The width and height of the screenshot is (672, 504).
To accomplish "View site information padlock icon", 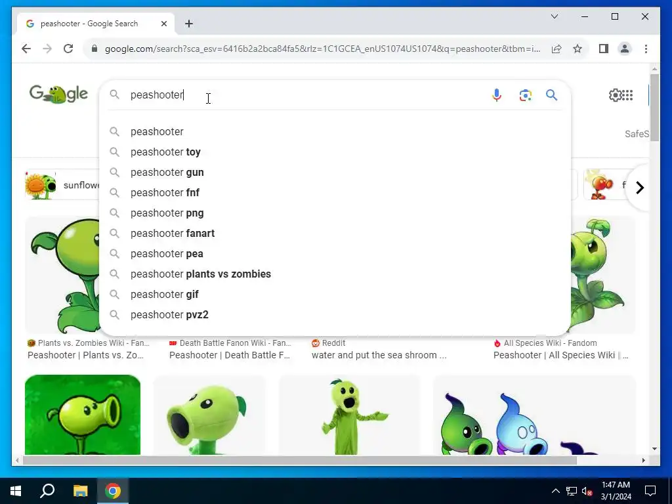I will coord(94,49).
